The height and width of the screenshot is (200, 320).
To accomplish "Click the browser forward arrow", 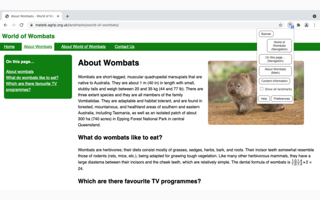I will pyautogui.click(x=13, y=25).
